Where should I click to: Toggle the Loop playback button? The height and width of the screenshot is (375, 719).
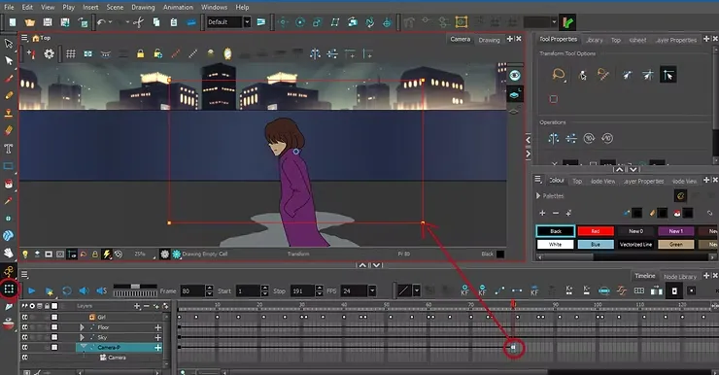click(x=67, y=290)
